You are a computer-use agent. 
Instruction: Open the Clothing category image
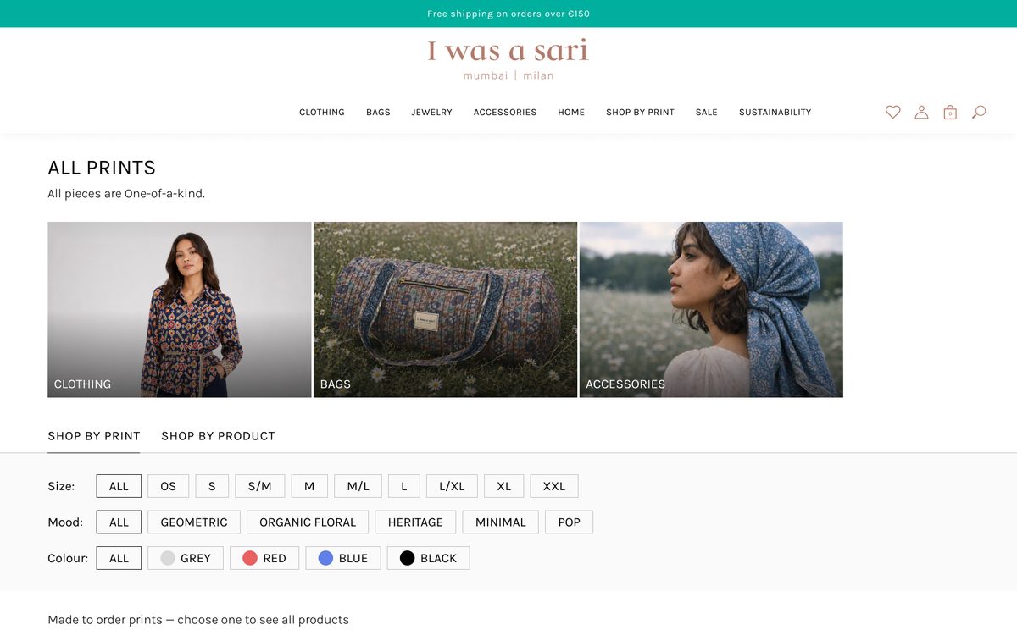click(180, 310)
